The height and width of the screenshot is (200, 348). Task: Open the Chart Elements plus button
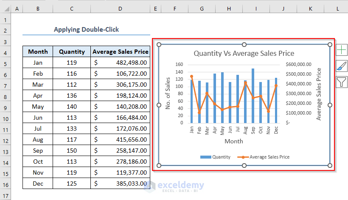[341, 50]
